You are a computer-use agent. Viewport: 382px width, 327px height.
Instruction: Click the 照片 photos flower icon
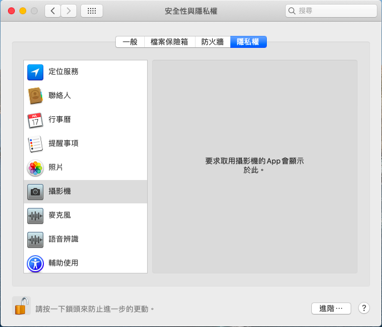point(35,168)
